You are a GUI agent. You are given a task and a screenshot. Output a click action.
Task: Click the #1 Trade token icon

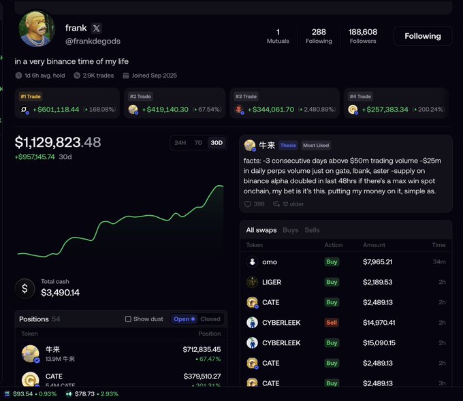(24, 110)
